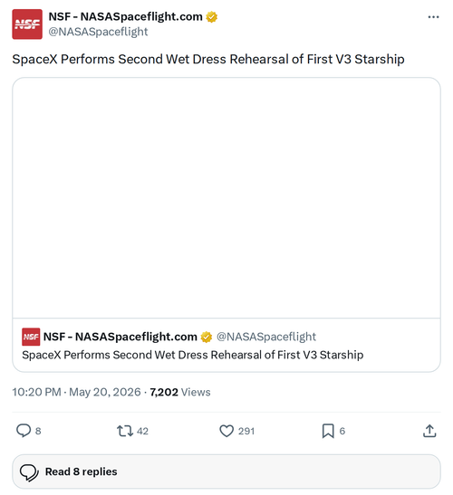Click the gold verified badge beside header name
This screenshot has height=495, width=453.
click(211, 16)
